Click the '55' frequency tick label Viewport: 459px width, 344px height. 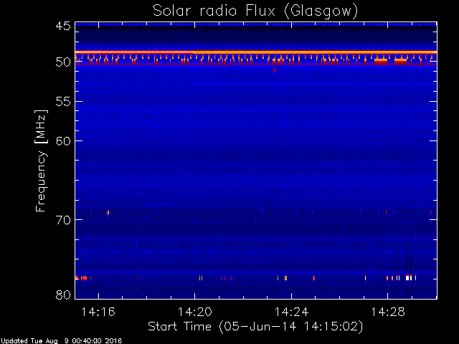tap(63, 102)
